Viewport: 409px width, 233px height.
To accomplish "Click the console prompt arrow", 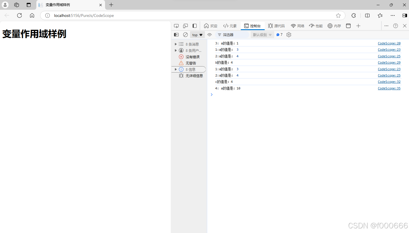I will click(212, 95).
